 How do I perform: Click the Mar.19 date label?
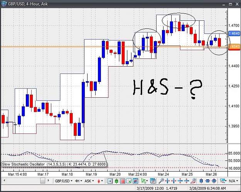(x=91, y=174)
